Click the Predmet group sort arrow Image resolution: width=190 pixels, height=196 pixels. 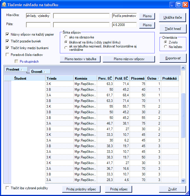[x=22, y=70]
